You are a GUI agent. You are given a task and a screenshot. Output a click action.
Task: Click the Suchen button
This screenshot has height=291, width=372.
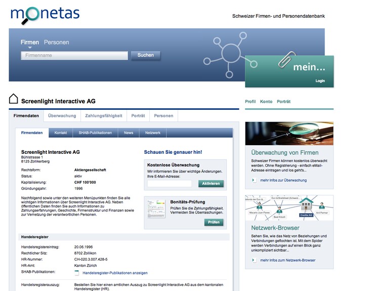tap(146, 55)
